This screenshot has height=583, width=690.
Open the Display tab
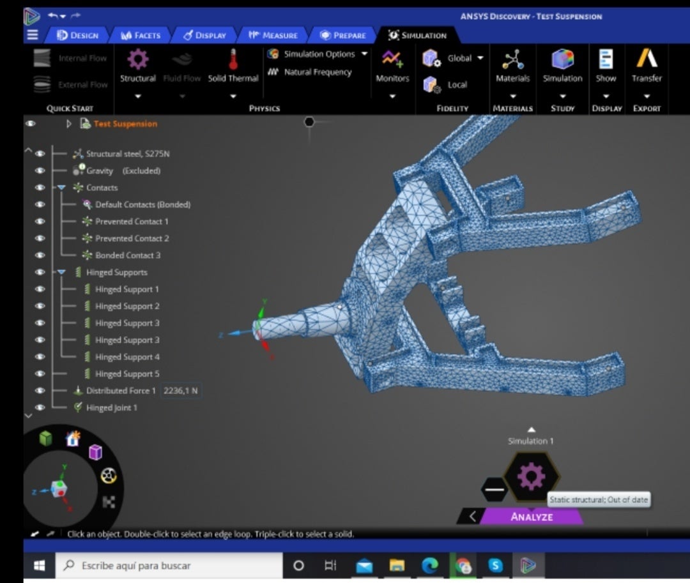[204, 35]
